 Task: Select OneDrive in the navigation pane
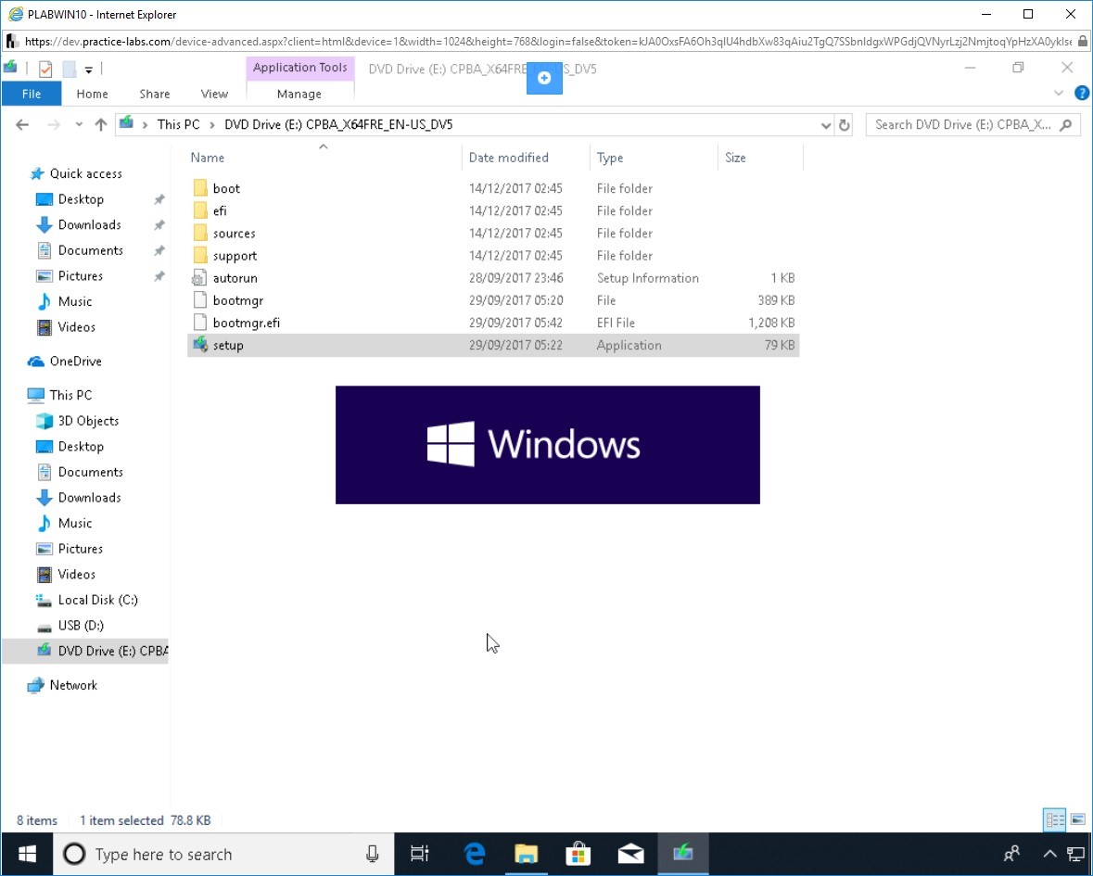pos(75,361)
